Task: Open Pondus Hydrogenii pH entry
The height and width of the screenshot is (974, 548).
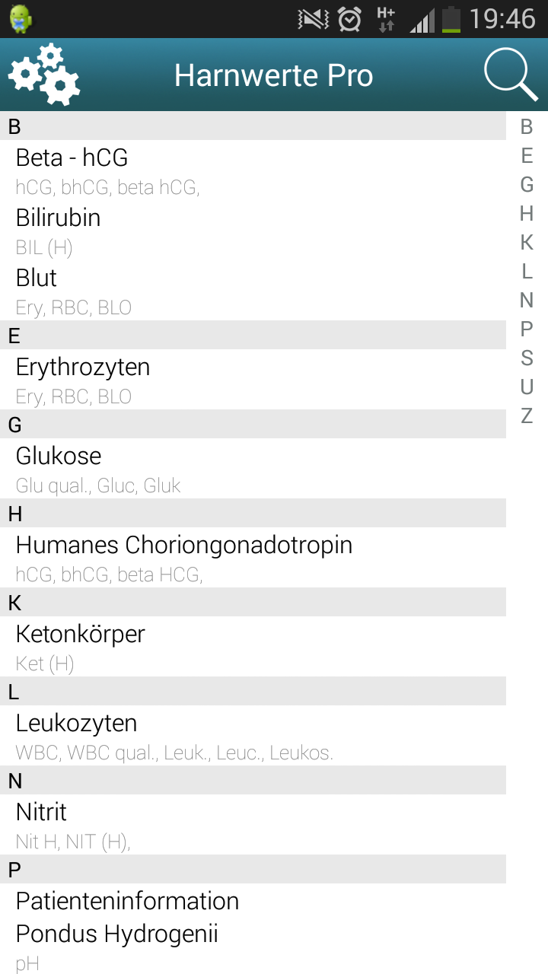Action: point(253,946)
